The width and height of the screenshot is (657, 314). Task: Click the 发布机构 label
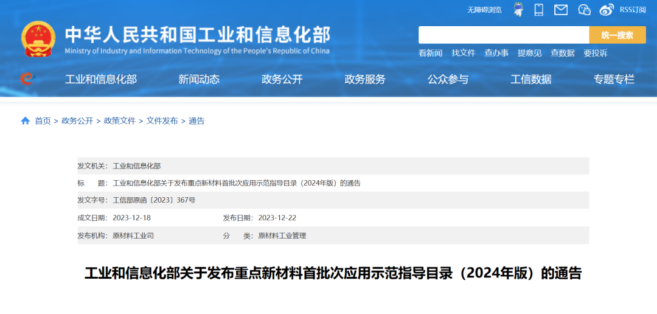[94, 235]
